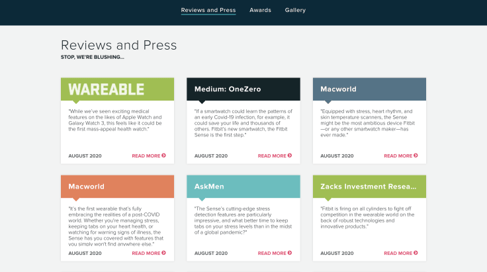
Task: Select the AskMen card header
Action: pos(243,187)
